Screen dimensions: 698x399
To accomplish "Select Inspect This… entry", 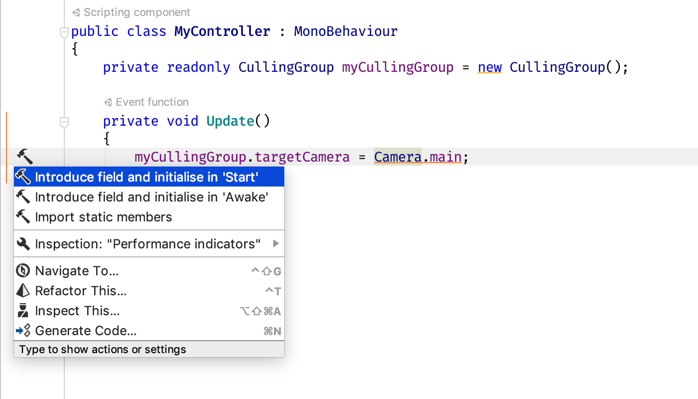I will pos(149,311).
